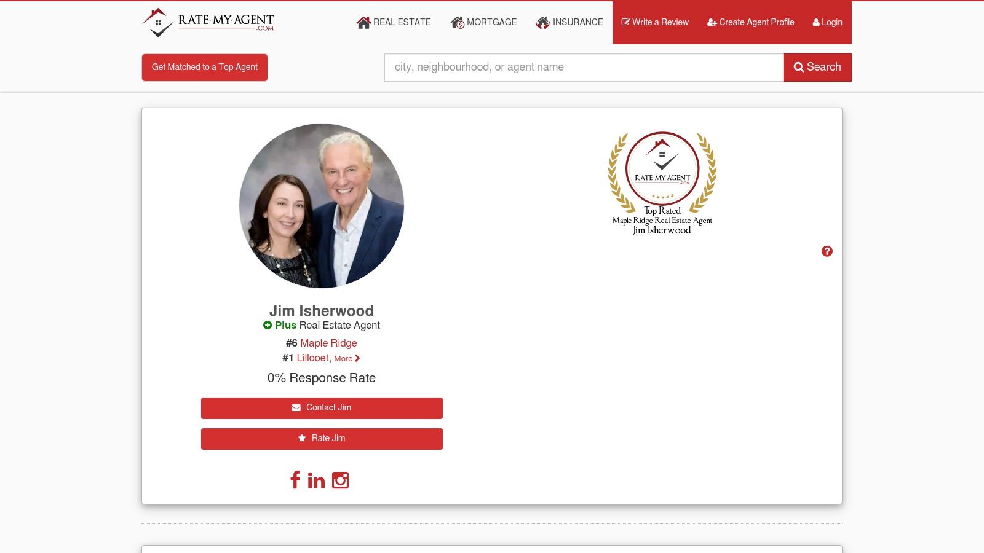Screen dimensions: 984x553
Task: Open Jim's Instagram profile icon
Action: 340,480
